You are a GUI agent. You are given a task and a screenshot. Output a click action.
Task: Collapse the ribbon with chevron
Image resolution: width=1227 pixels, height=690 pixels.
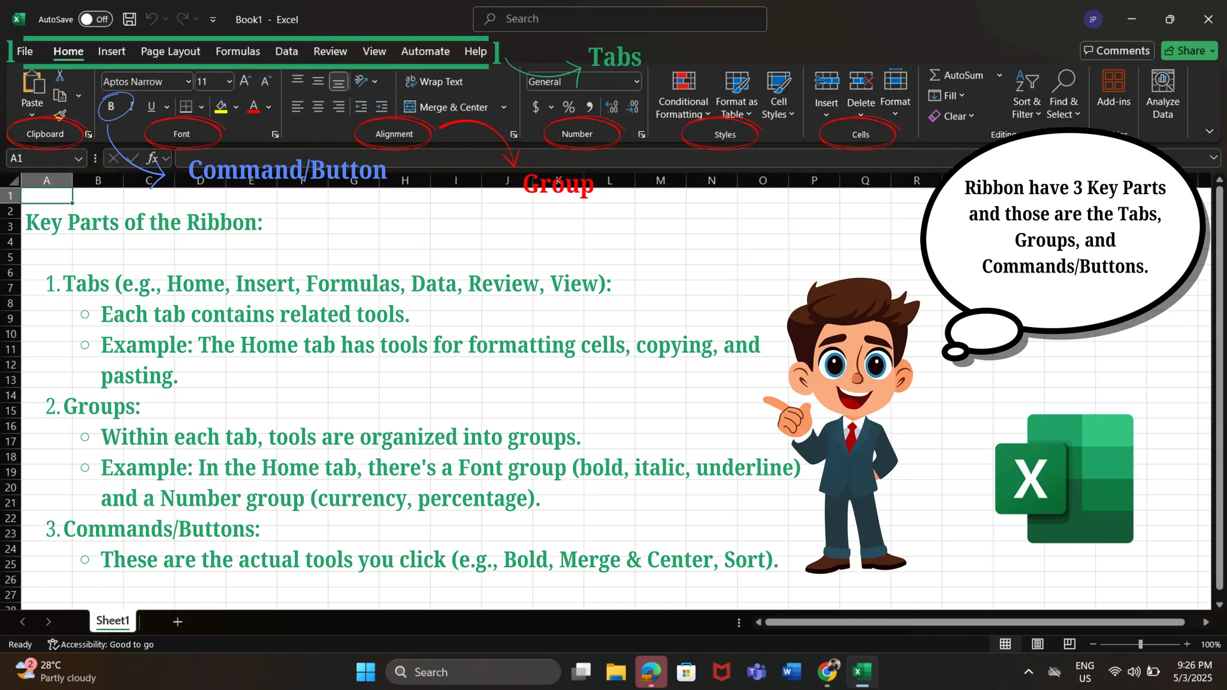pos(1210,131)
